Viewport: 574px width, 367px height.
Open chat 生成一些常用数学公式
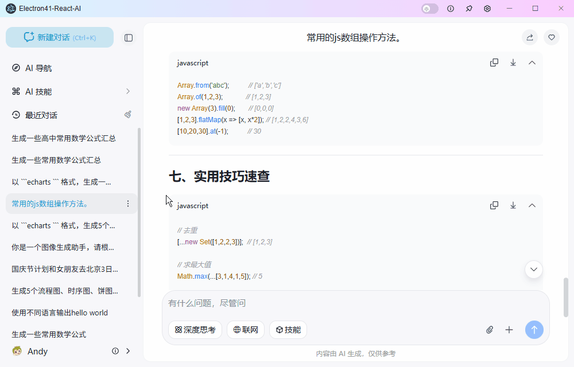pyautogui.click(x=49, y=334)
